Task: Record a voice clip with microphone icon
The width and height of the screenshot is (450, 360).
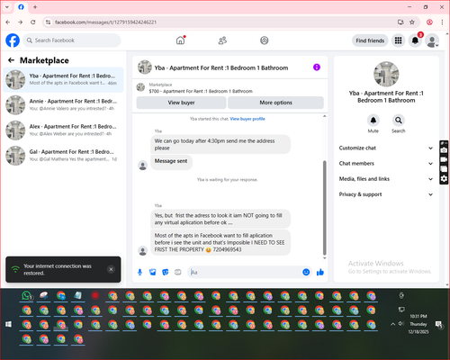Action: point(139,272)
